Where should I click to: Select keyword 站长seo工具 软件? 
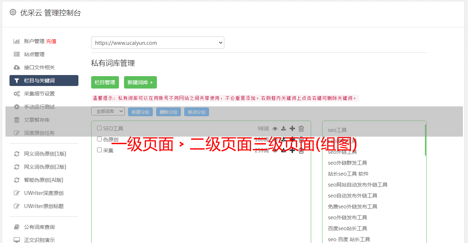tap(348, 174)
